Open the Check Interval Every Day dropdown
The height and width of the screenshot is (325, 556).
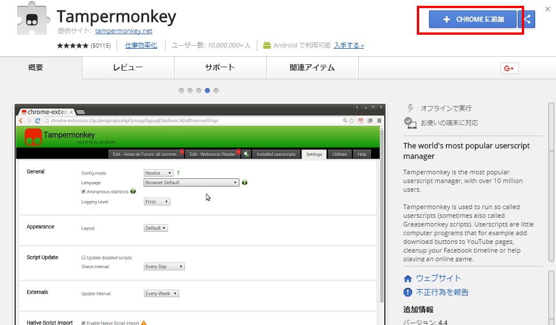coord(164,266)
